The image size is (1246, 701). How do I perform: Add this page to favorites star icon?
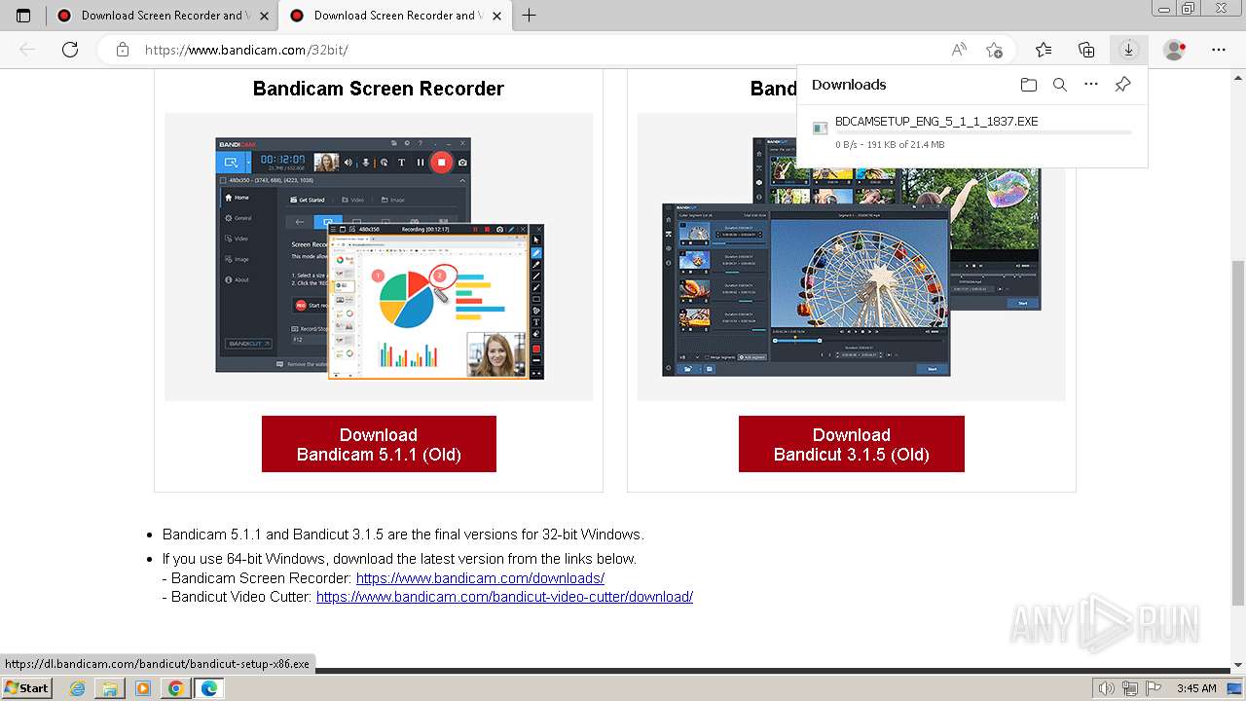[994, 50]
